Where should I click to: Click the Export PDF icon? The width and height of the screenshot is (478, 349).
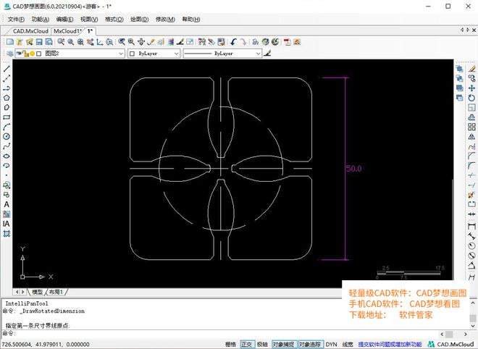(x=288, y=42)
